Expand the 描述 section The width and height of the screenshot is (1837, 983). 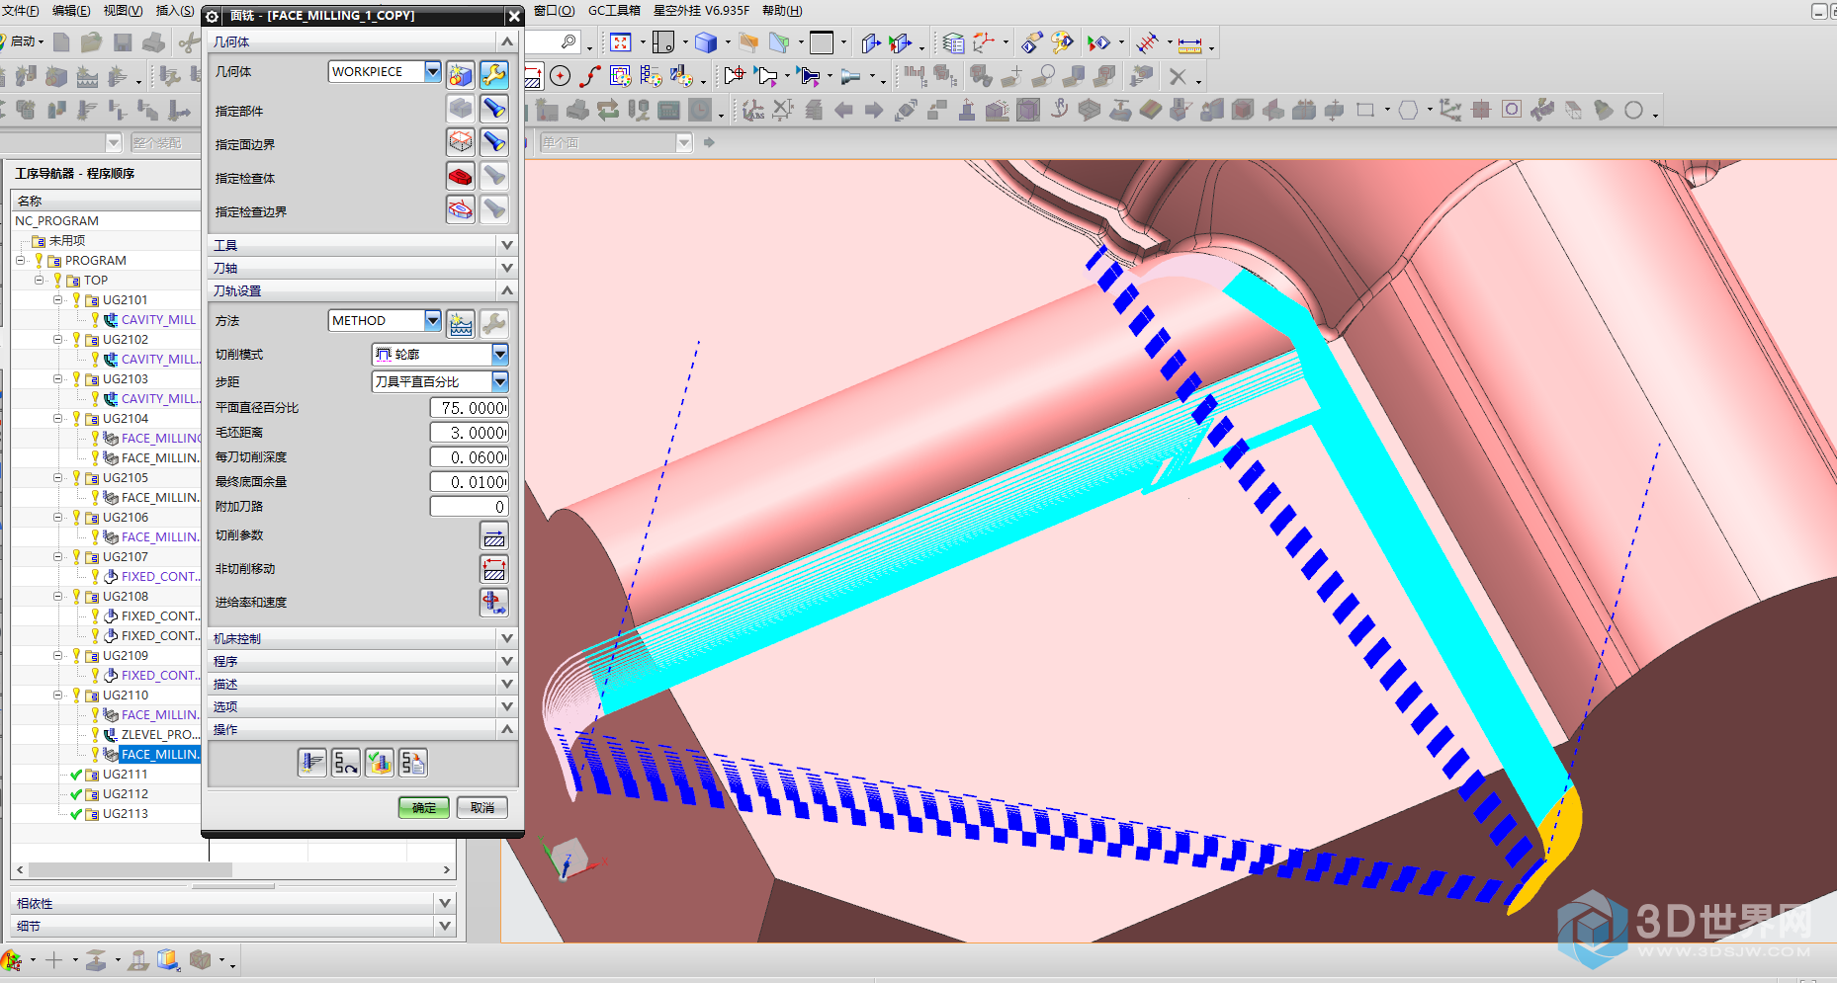coord(507,684)
